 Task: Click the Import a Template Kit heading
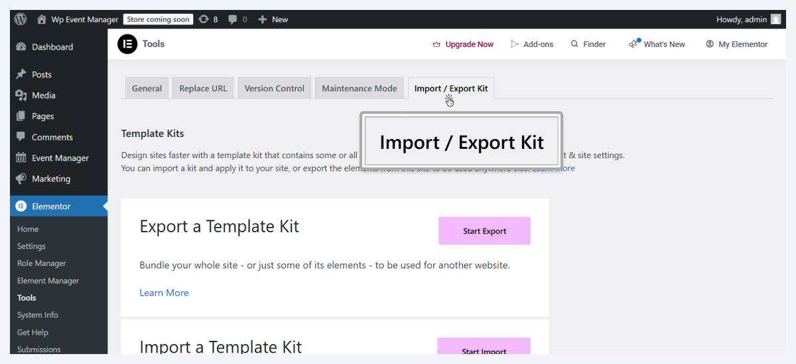pos(221,346)
